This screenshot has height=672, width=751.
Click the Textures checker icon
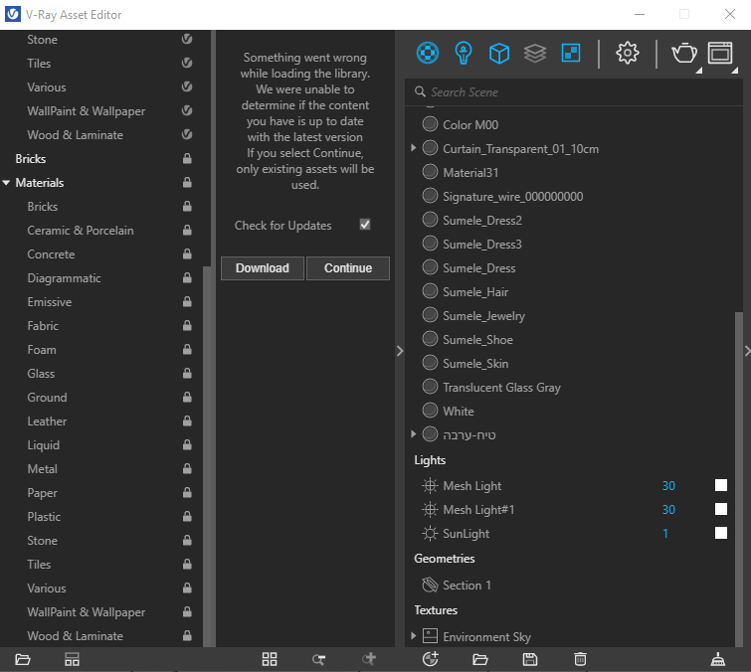click(x=570, y=53)
